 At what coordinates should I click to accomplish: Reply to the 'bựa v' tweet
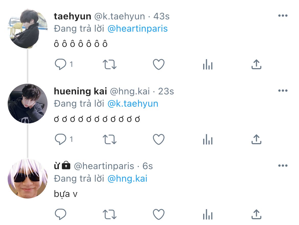[61, 215]
